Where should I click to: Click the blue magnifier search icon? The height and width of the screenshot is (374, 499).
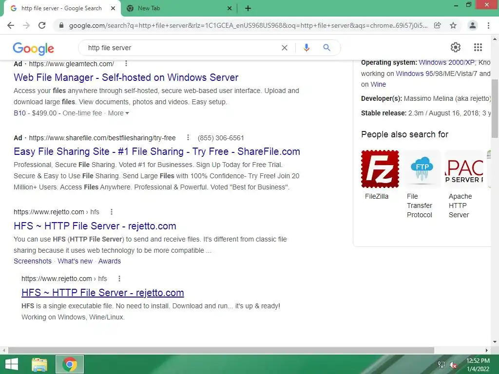[326, 48]
